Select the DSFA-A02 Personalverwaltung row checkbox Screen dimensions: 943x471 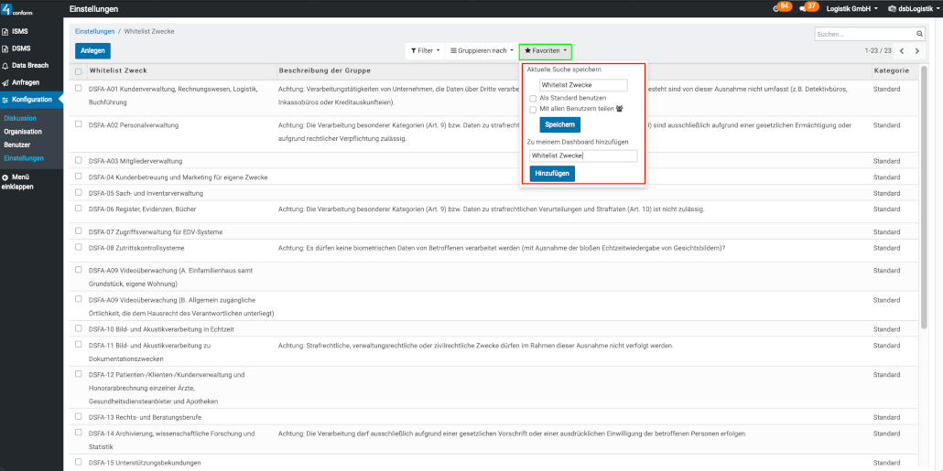79,123
